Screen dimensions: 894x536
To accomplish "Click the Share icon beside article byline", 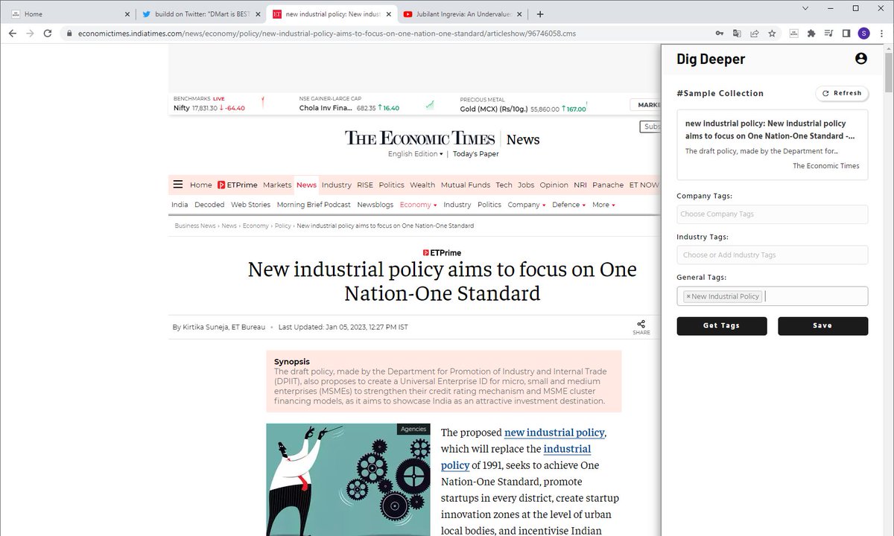I will [x=641, y=327].
